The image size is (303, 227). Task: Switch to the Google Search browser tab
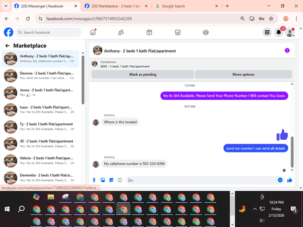[173, 6]
